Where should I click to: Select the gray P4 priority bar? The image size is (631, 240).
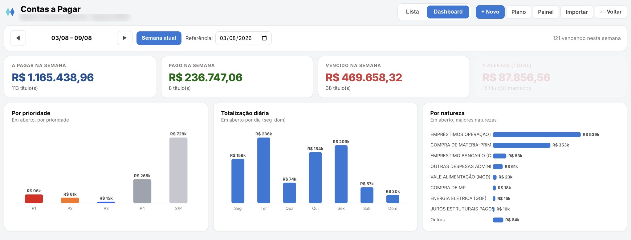(x=142, y=191)
